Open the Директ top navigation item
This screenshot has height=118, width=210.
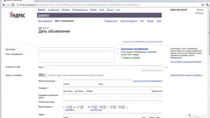(x=42, y=10)
